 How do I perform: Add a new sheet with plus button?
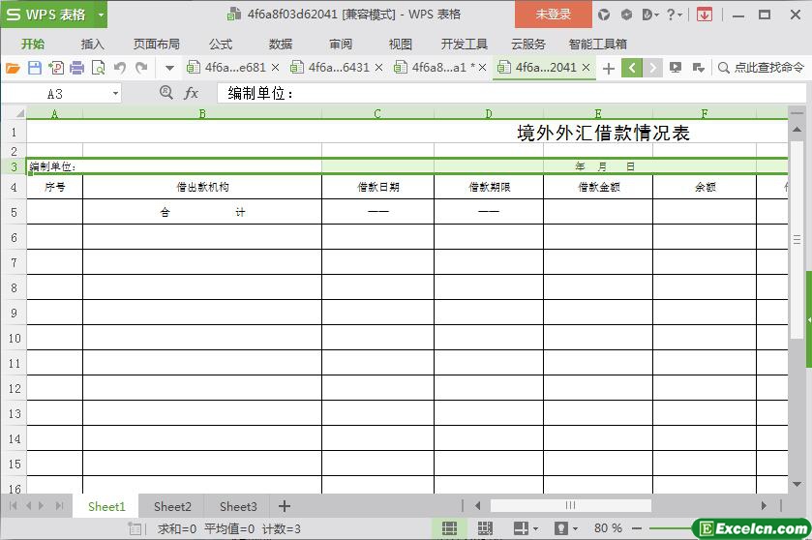point(285,506)
